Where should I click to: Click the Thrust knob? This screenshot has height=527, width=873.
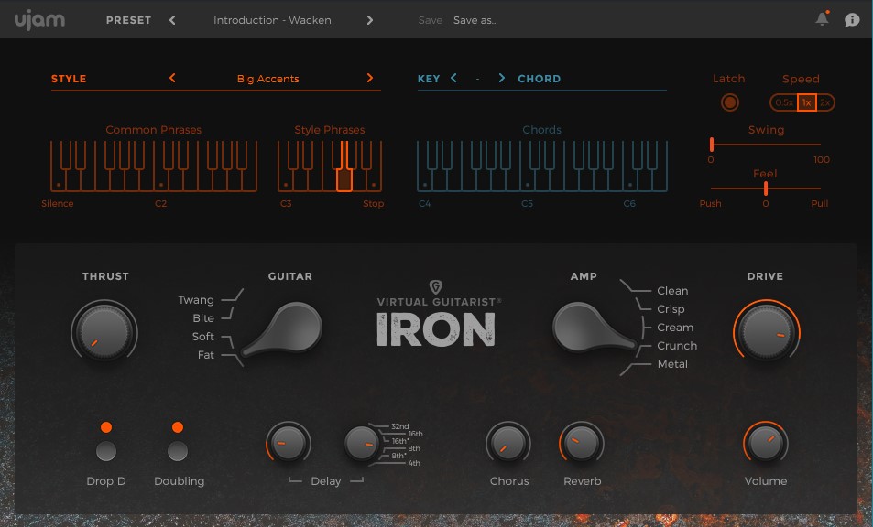tap(104, 332)
